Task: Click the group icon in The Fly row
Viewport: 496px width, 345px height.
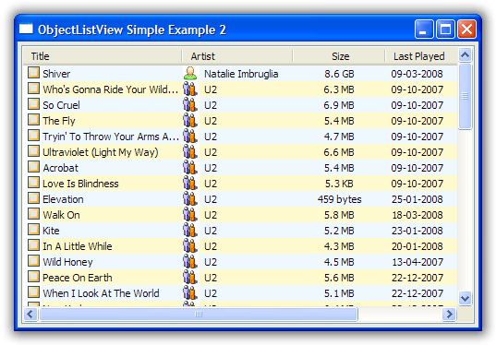Action: pyautogui.click(x=190, y=121)
